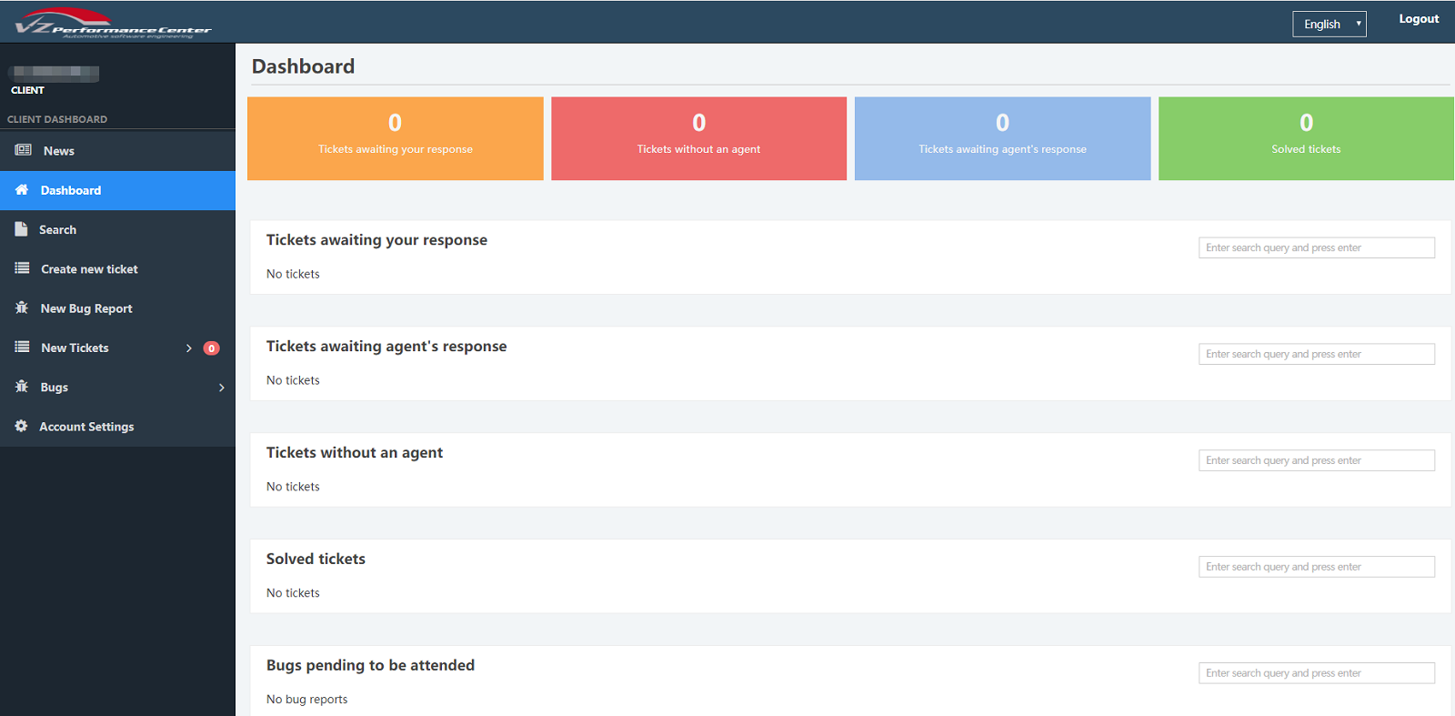Screen dimensions: 1455x716
Task: Select the orange Tickets awaiting your response tile
Action: click(395, 138)
